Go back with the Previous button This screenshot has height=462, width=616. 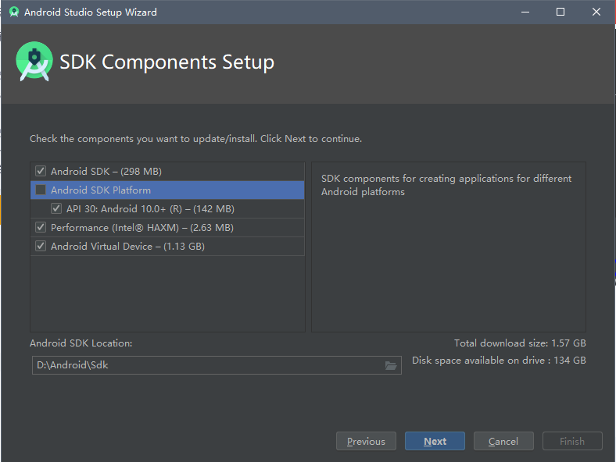coord(366,441)
